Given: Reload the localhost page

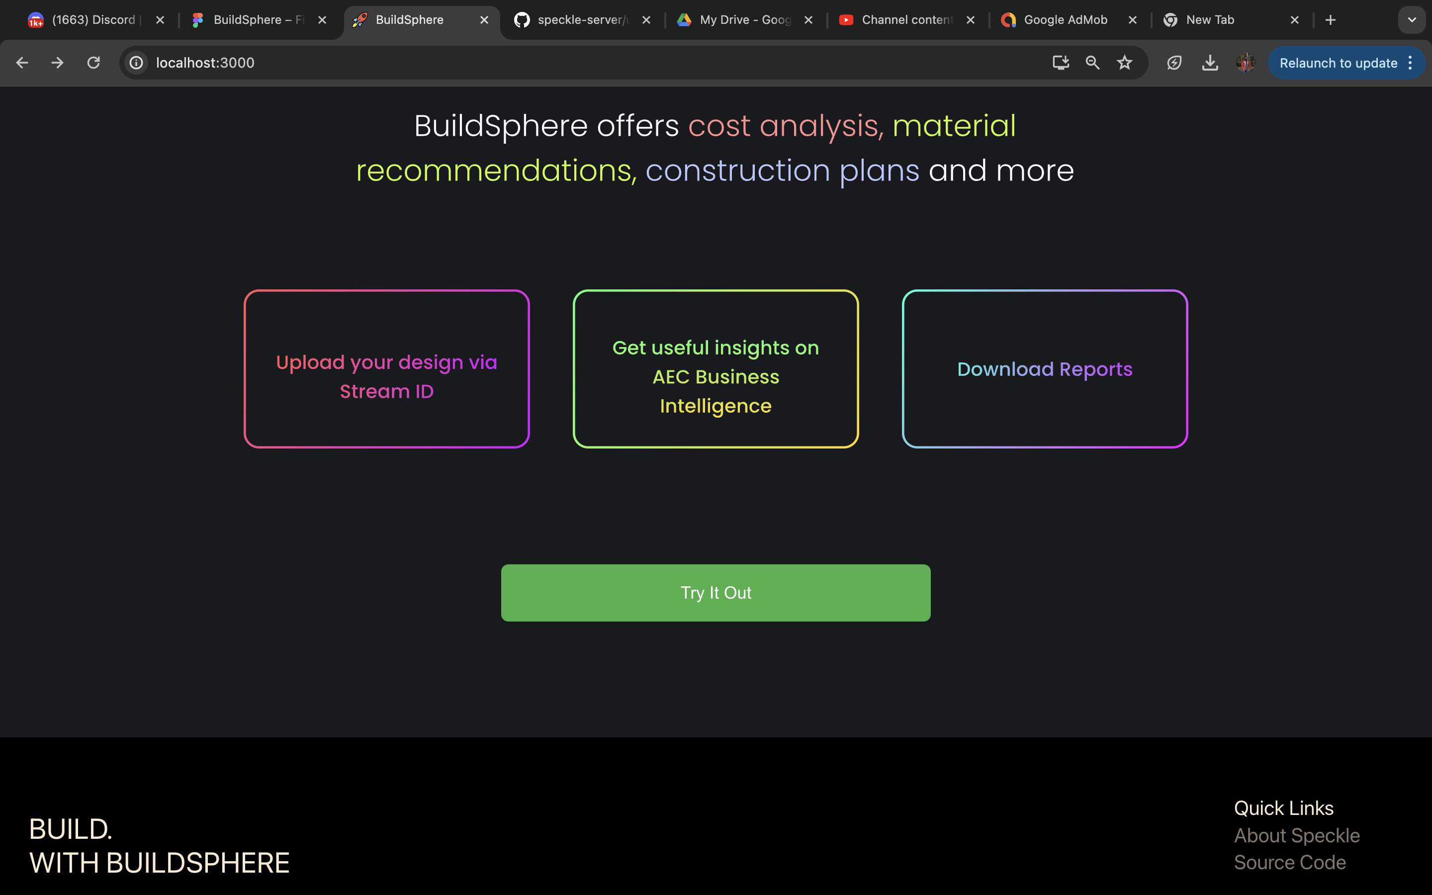Looking at the screenshot, I should coord(93,63).
